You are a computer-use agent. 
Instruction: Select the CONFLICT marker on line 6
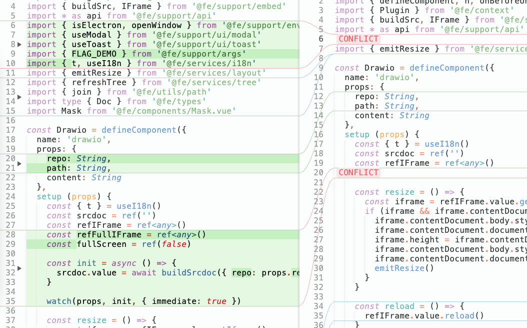pos(358,39)
